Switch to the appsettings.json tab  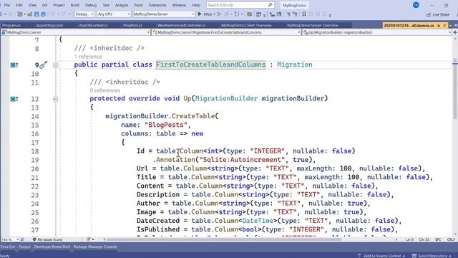(x=49, y=26)
